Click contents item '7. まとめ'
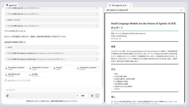The image size is (189, 107). point(116,89)
